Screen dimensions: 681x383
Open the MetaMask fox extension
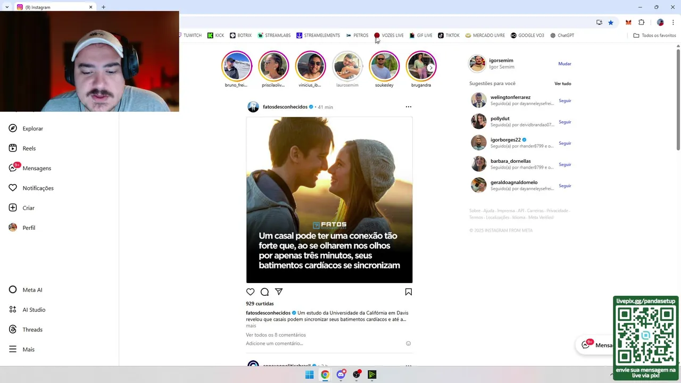coord(628,22)
